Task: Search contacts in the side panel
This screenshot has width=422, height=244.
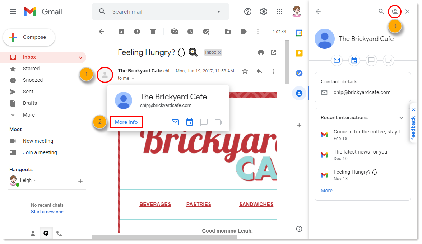Action: click(381, 11)
